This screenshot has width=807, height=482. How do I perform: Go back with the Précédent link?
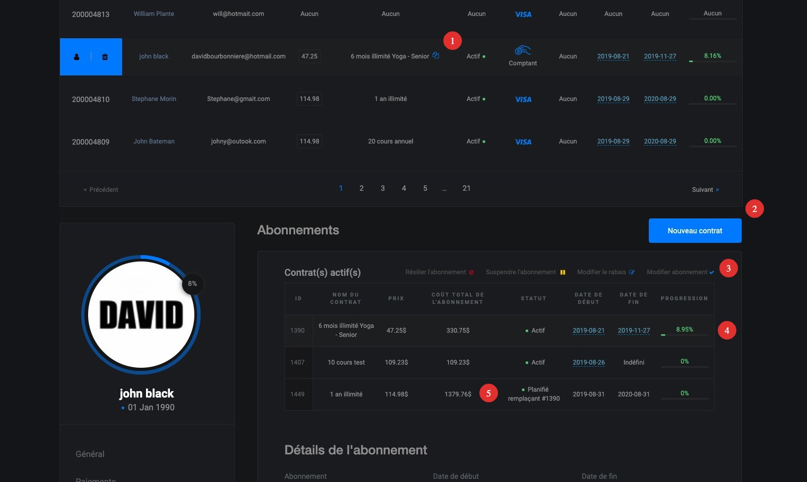coord(101,190)
